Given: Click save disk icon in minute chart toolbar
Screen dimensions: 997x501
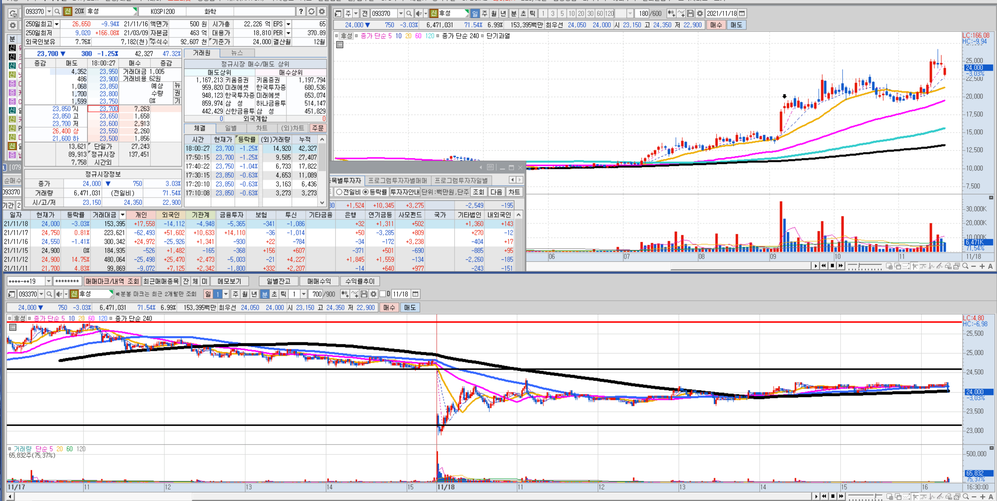Looking at the screenshot, I should 364,294.
